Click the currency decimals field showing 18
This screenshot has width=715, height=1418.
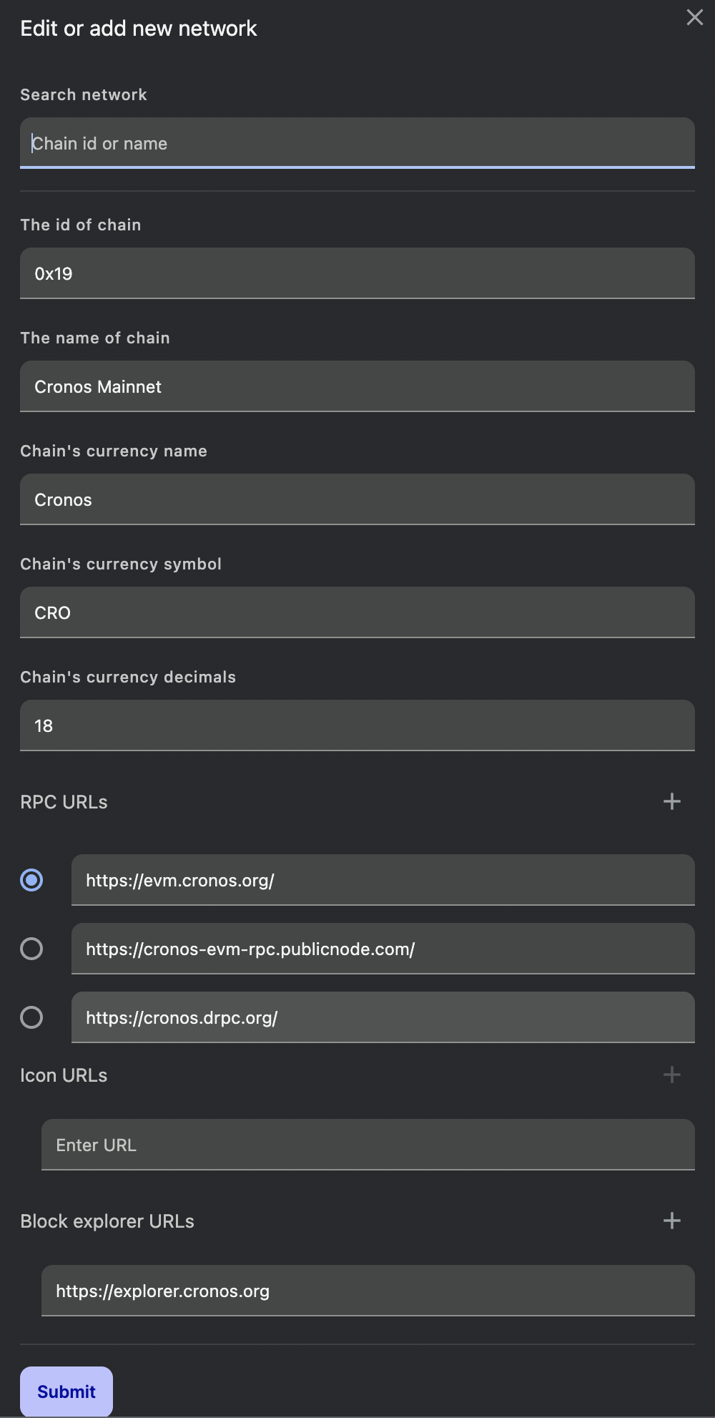click(x=357, y=725)
